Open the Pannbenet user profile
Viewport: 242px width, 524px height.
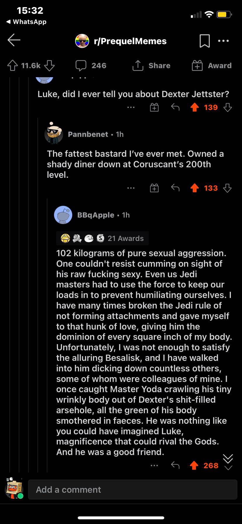point(88,134)
